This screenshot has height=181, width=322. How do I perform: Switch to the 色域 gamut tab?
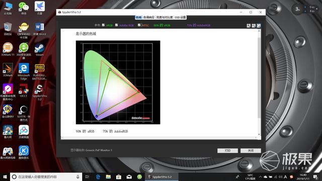[x=139, y=18]
